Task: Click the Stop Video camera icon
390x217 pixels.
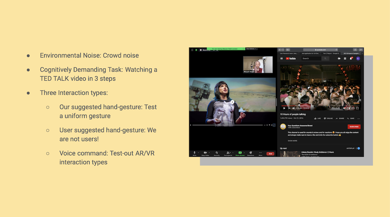Action: (x=205, y=153)
